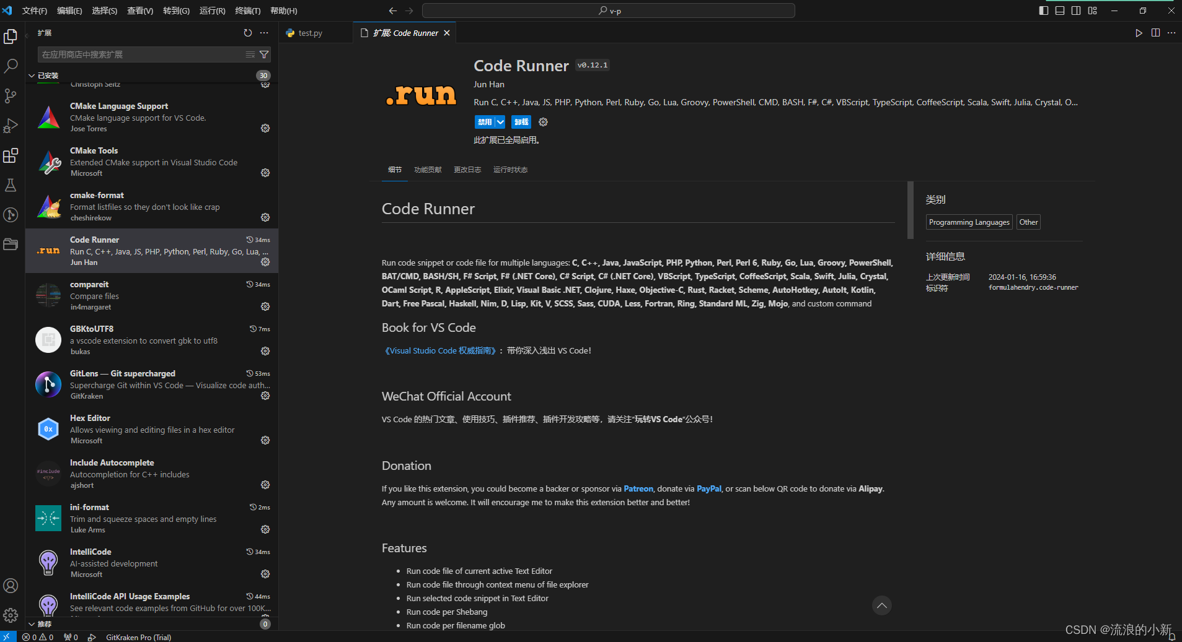Open the 编辑(E) menu
Screen dimensions: 1182x642
click(x=69, y=11)
